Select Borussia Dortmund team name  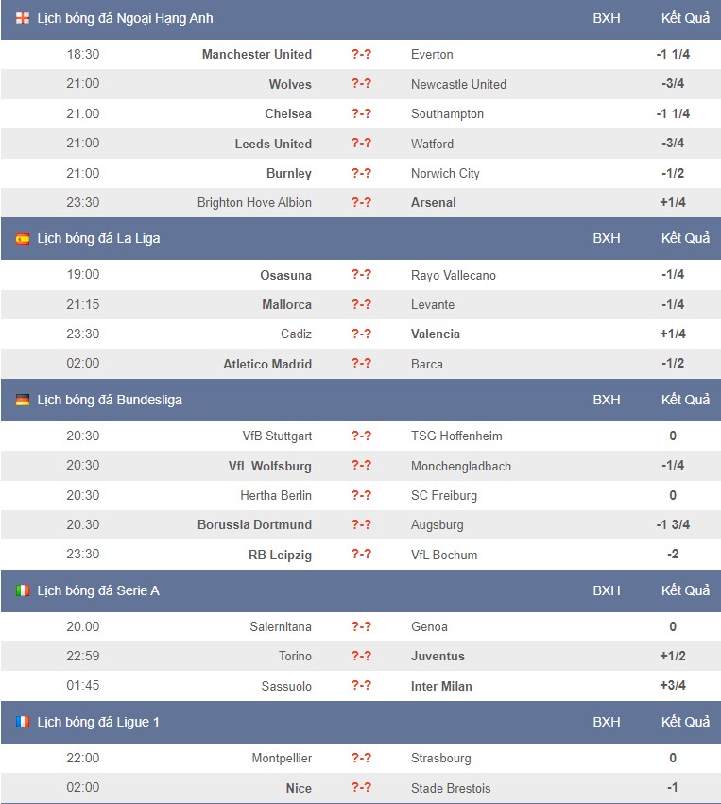[254, 524]
